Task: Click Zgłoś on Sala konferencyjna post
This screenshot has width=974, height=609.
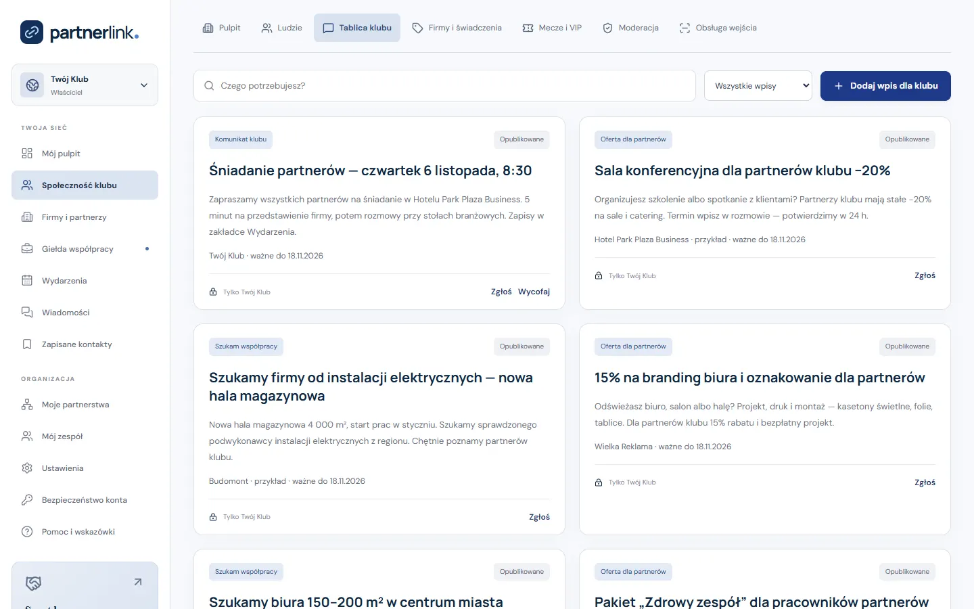Action: tap(925, 275)
